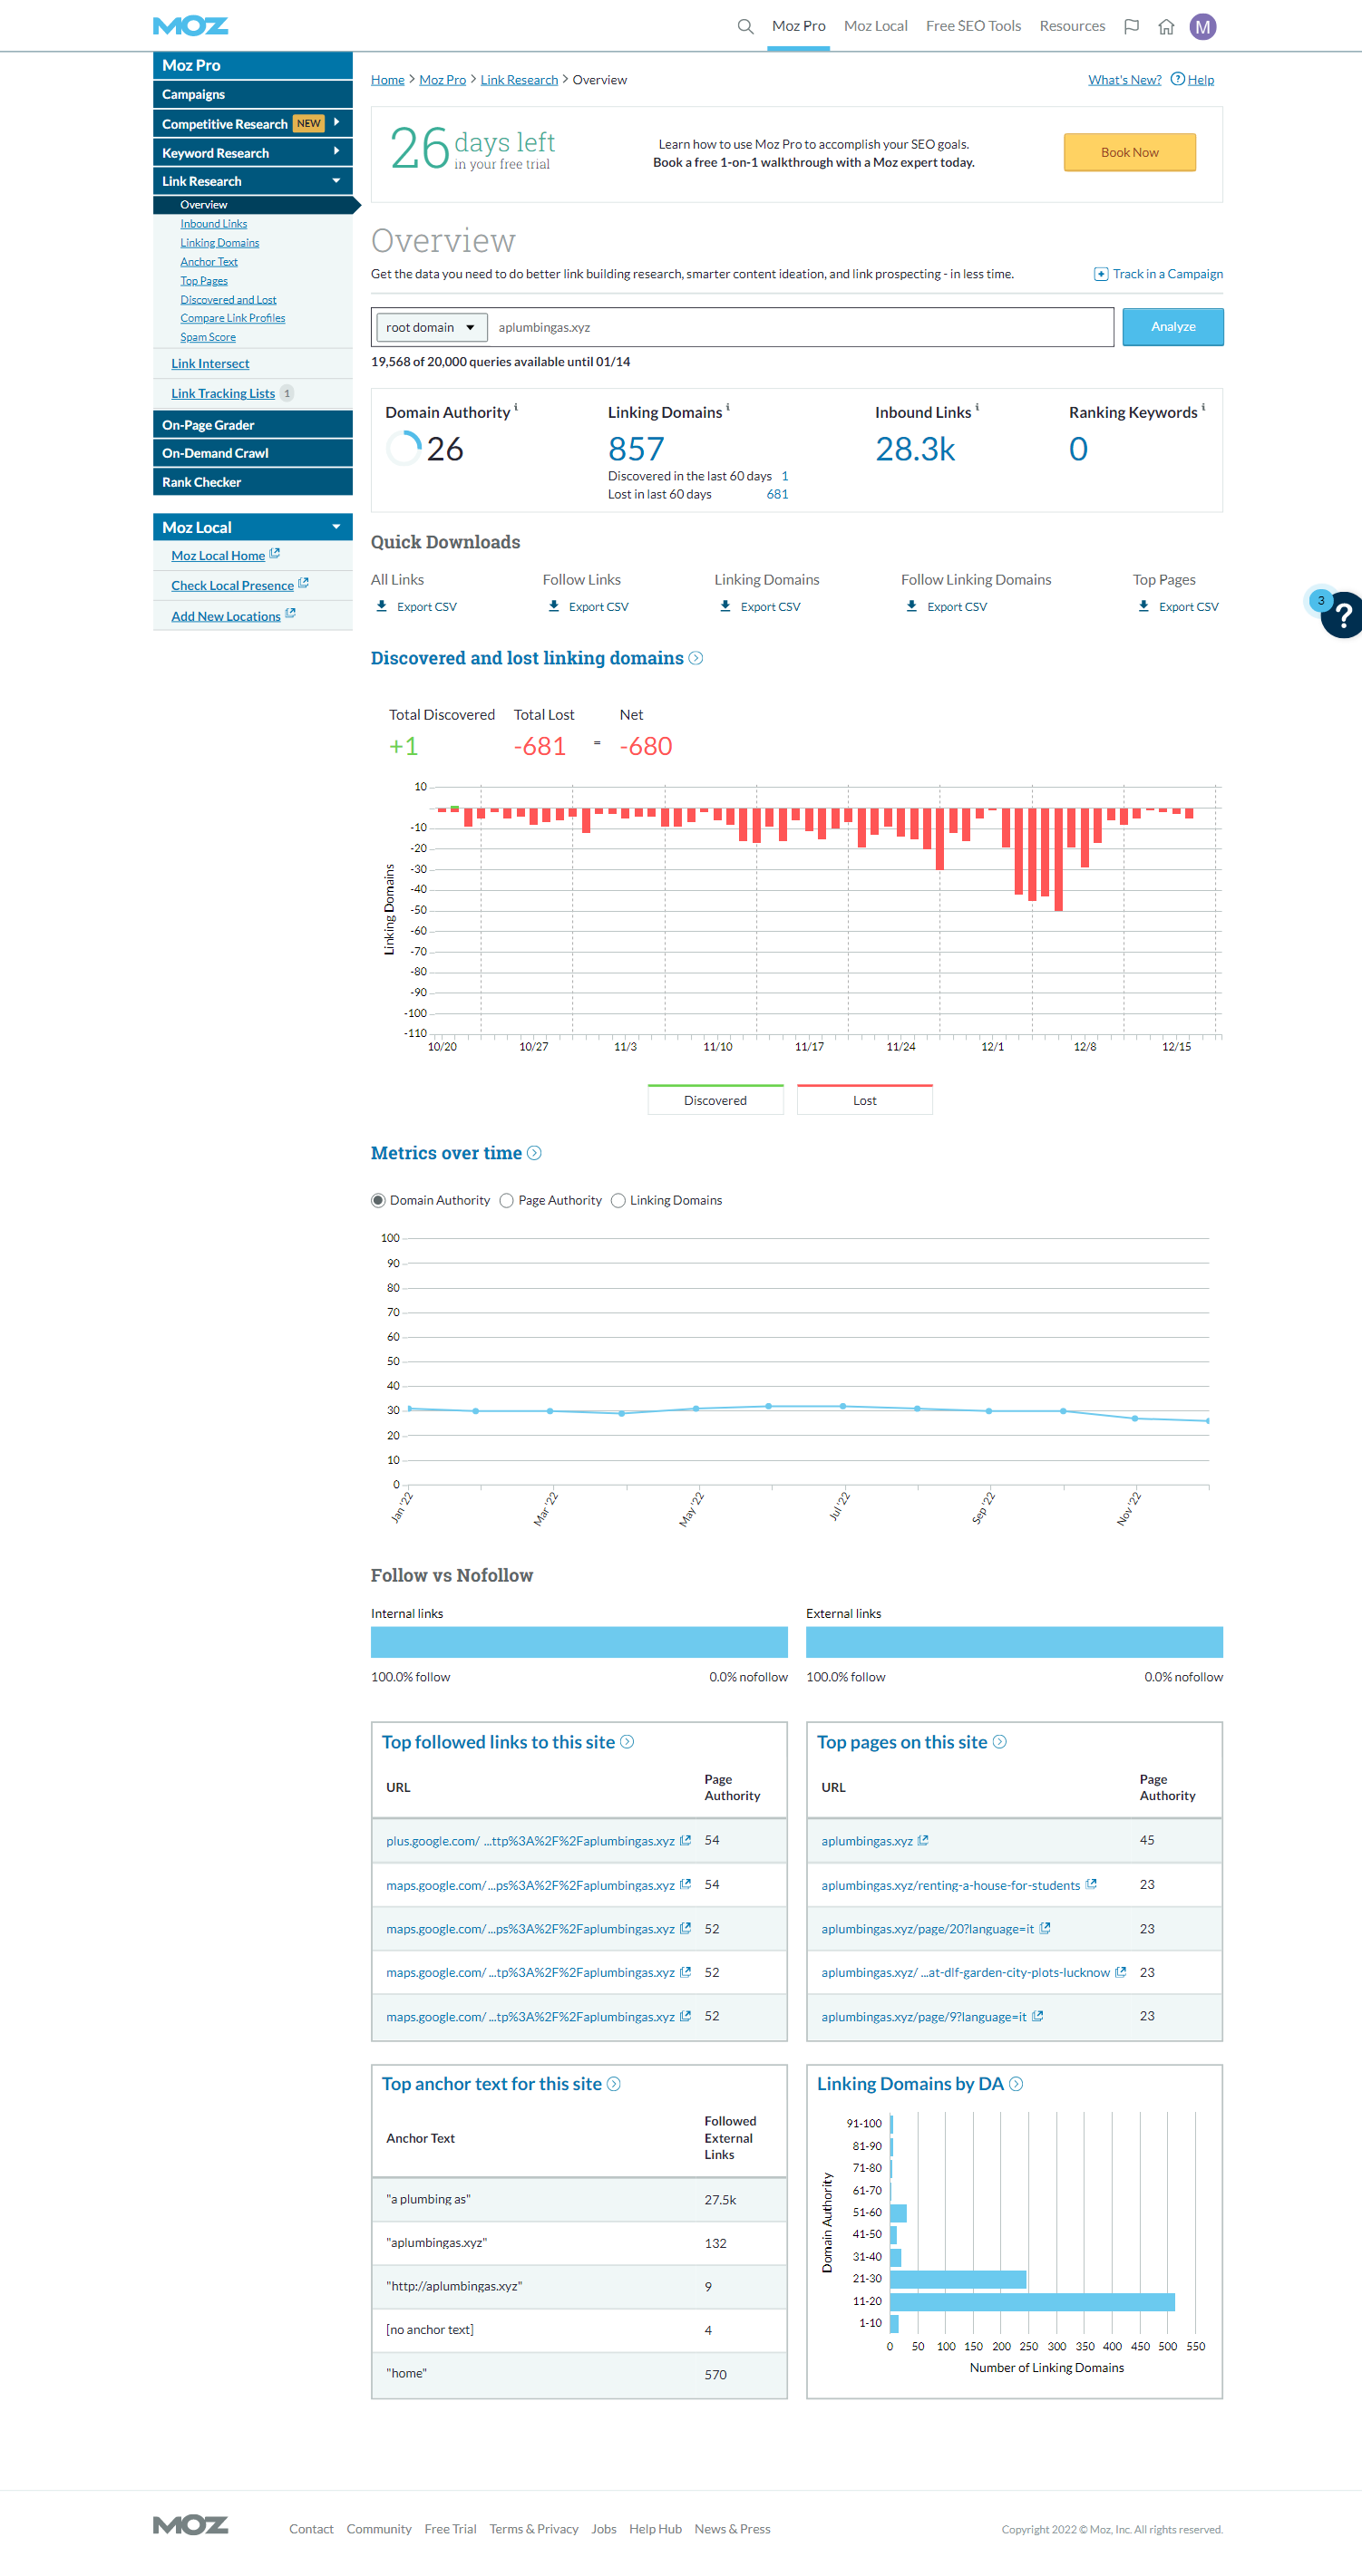
Task: Expand the Keyword Research sidebar menu
Action: (x=252, y=152)
